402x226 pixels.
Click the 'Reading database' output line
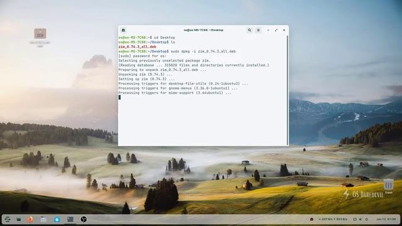(x=194, y=65)
